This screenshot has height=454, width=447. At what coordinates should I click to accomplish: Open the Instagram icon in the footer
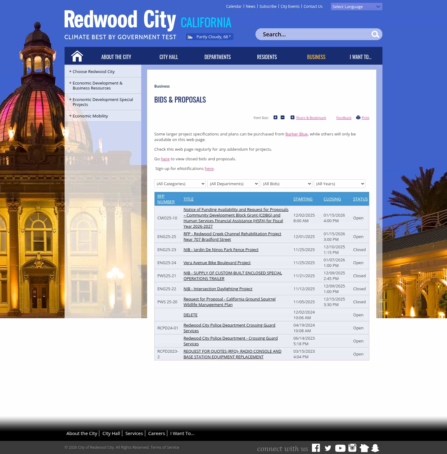352,448
